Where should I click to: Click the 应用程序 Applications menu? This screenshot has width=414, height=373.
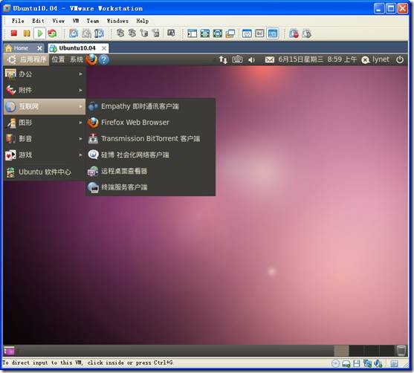(27, 59)
